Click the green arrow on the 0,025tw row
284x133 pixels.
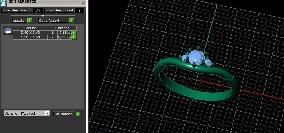(x=74, y=37)
